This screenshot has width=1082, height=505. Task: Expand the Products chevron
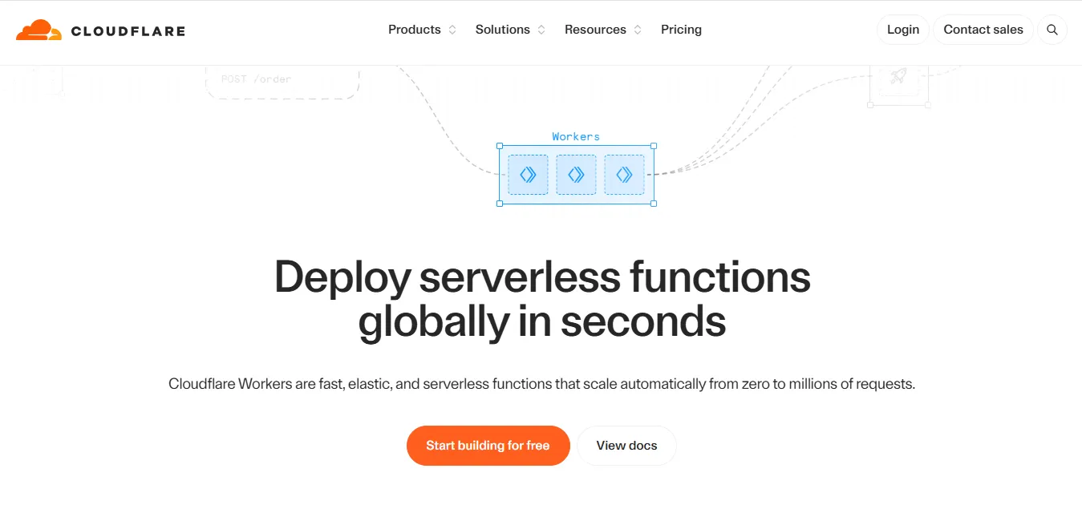[452, 30]
